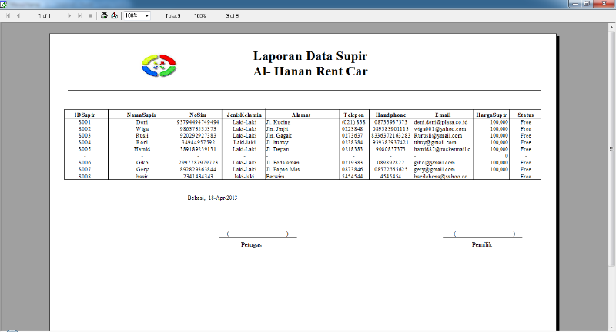
Task: Go to next page of report
Action: (x=69, y=15)
